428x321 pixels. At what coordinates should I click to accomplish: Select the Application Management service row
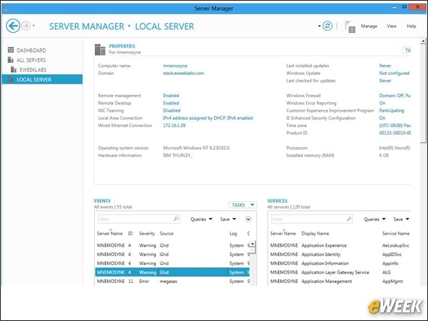(x=340, y=282)
